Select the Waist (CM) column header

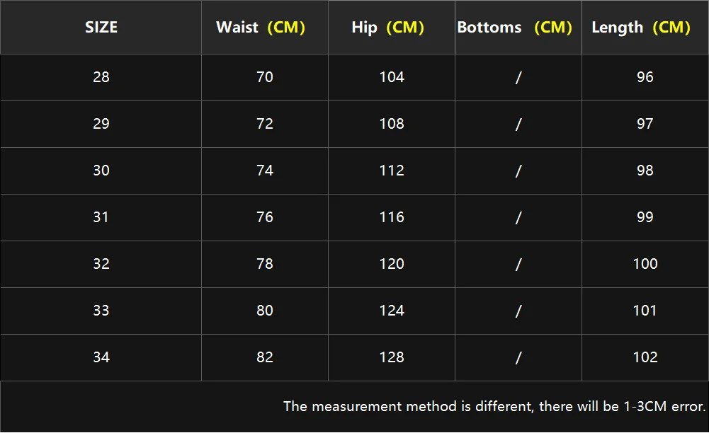click(261, 28)
